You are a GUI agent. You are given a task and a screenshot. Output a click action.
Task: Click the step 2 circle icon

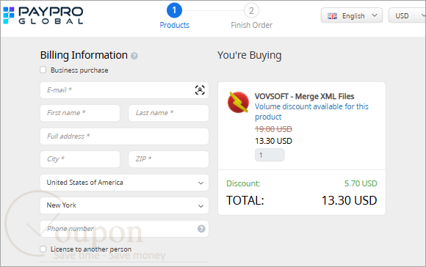coord(251,10)
